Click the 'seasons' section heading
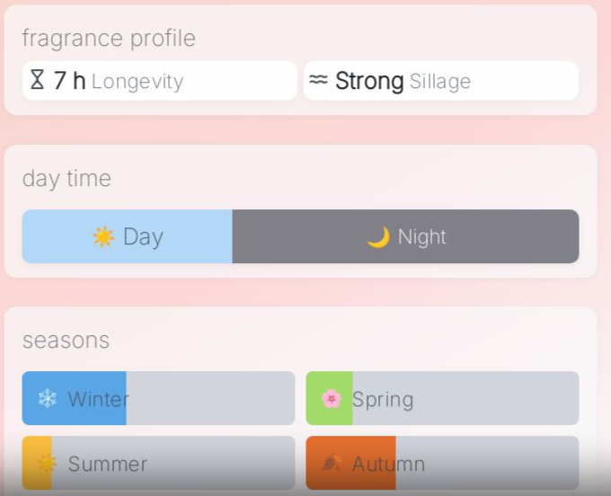 tap(66, 340)
